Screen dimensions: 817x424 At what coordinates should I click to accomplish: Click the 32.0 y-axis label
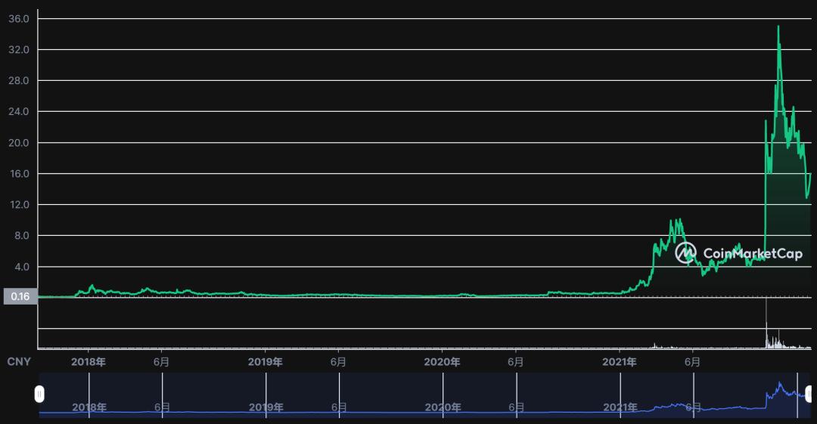pyautogui.click(x=19, y=49)
